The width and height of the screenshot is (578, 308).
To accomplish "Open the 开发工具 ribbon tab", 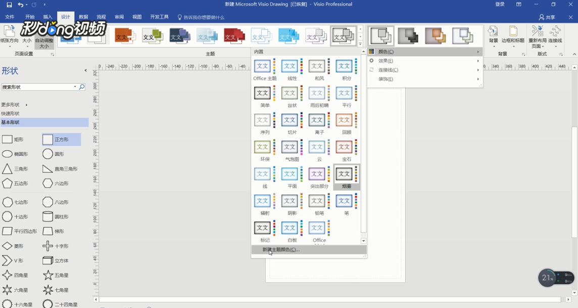I will [x=159, y=17].
